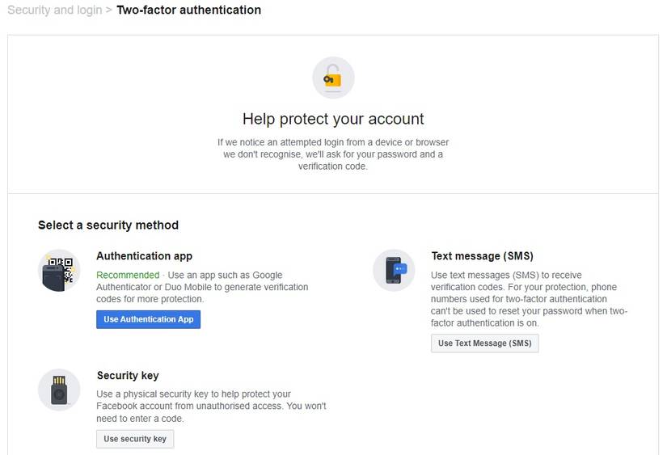Click the Select a security method heading
This screenshot has width=667, height=455.
click(x=108, y=225)
